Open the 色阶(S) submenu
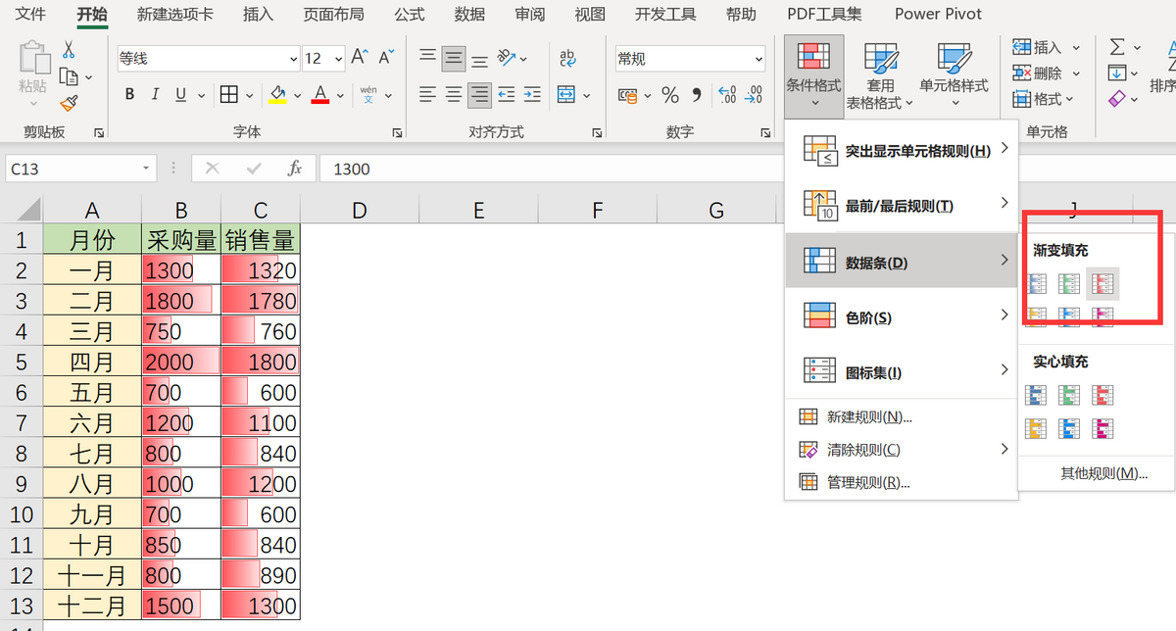Image resolution: width=1176 pixels, height=631 pixels. pos(902,316)
